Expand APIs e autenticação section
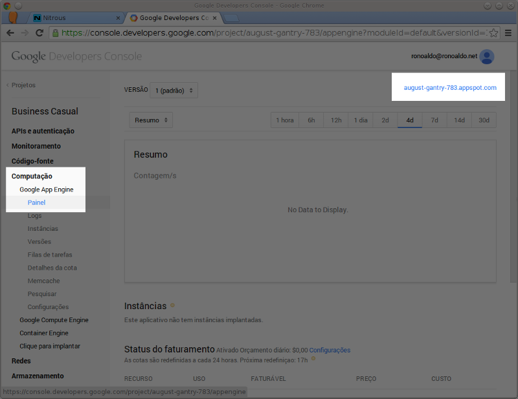The image size is (518, 399). (x=43, y=131)
